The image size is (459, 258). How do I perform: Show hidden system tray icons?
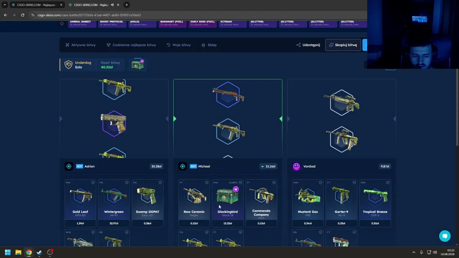tap(413, 252)
